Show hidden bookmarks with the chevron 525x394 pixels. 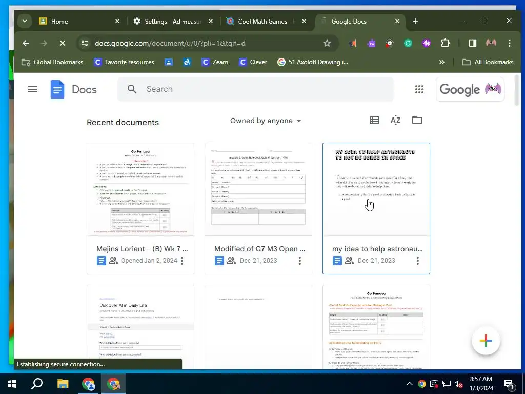(x=441, y=62)
